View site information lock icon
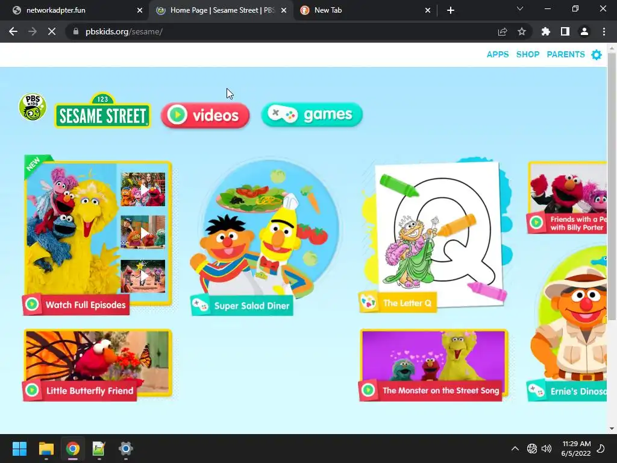 tap(75, 31)
